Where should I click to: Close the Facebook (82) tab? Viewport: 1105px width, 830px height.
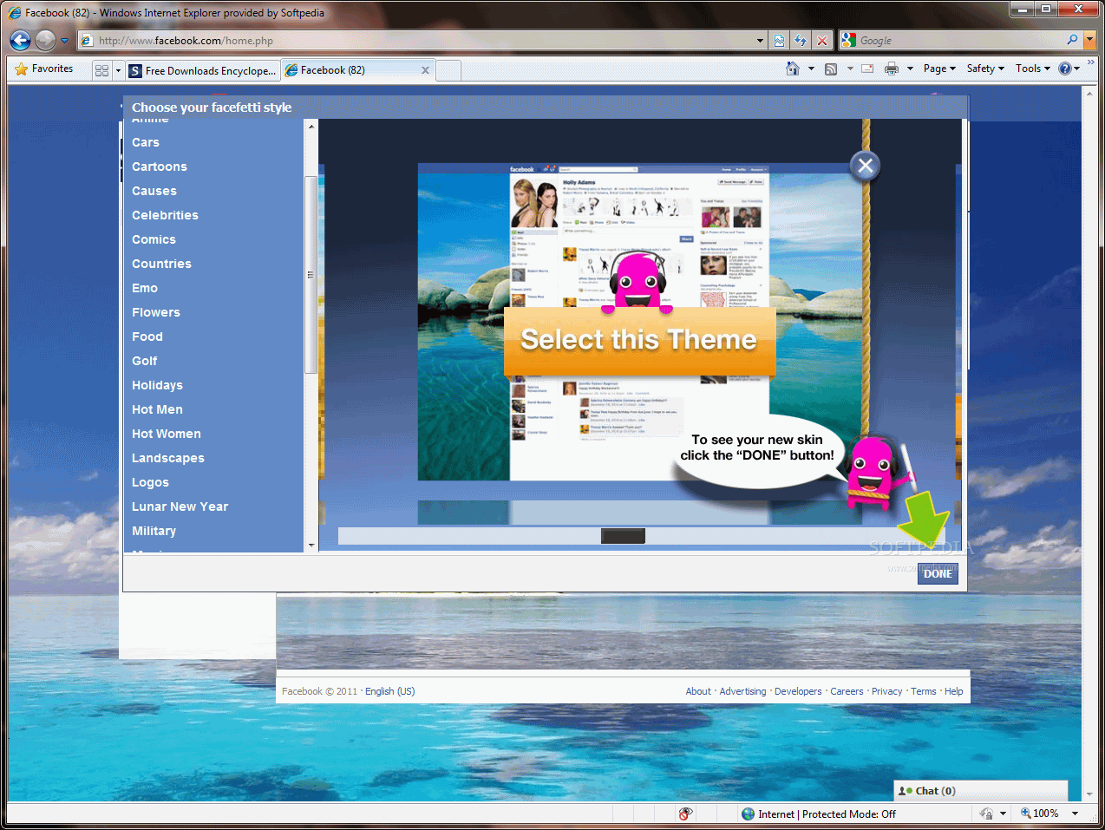(425, 70)
